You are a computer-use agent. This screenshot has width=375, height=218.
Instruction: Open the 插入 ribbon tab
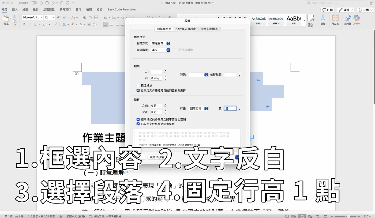(x=15, y=10)
